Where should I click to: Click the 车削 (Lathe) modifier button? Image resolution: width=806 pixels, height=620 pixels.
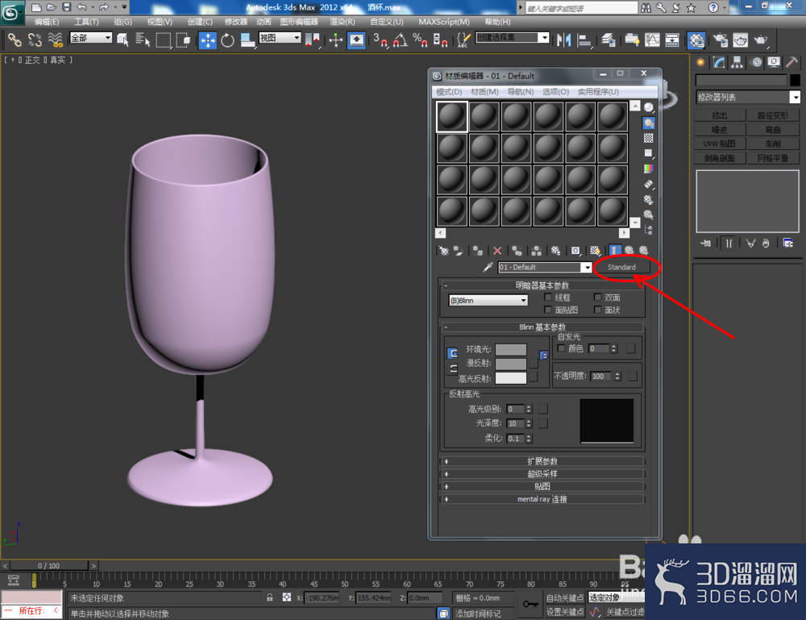tap(773, 144)
